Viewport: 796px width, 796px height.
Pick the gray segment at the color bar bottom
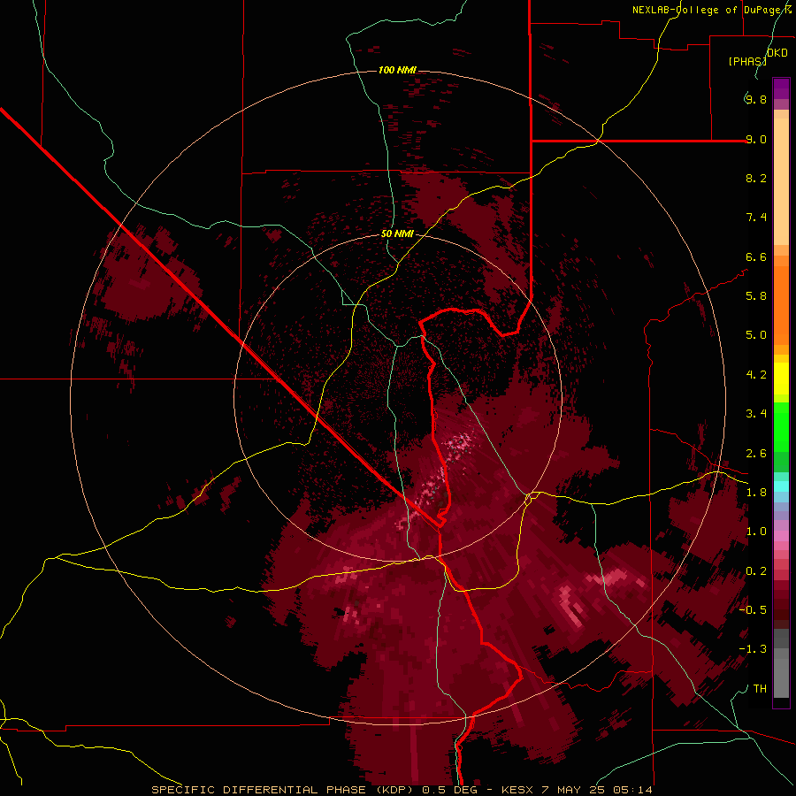(x=781, y=663)
